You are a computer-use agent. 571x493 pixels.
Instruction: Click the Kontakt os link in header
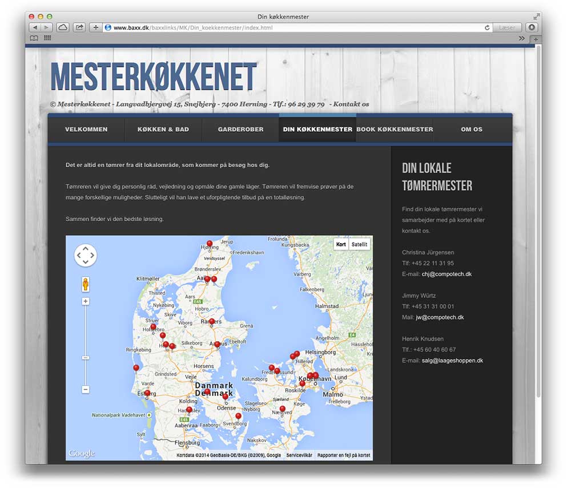tap(351, 104)
